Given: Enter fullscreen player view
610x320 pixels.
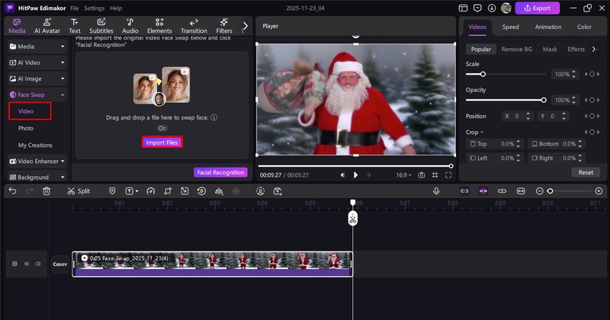Looking at the screenshot, I should click(448, 175).
